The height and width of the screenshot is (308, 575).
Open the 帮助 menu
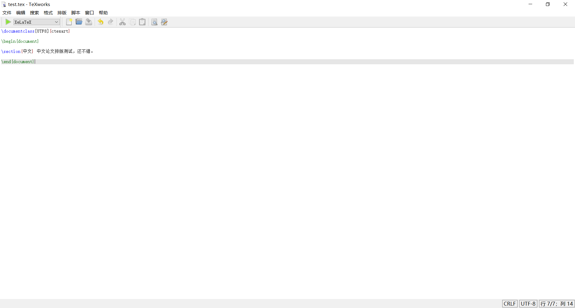tap(103, 13)
